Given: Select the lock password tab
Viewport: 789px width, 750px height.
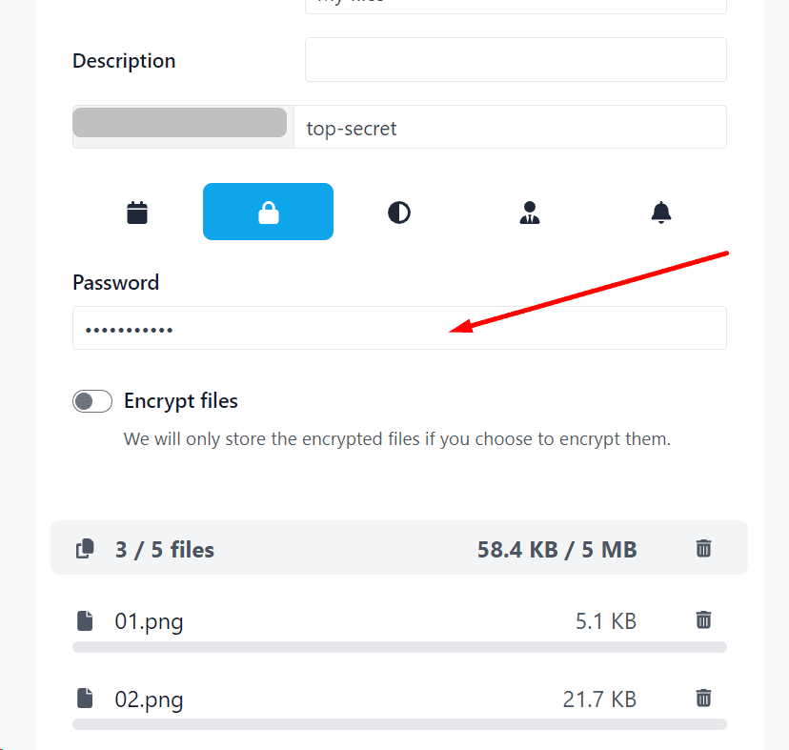Looking at the screenshot, I should (x=268, y=212).
